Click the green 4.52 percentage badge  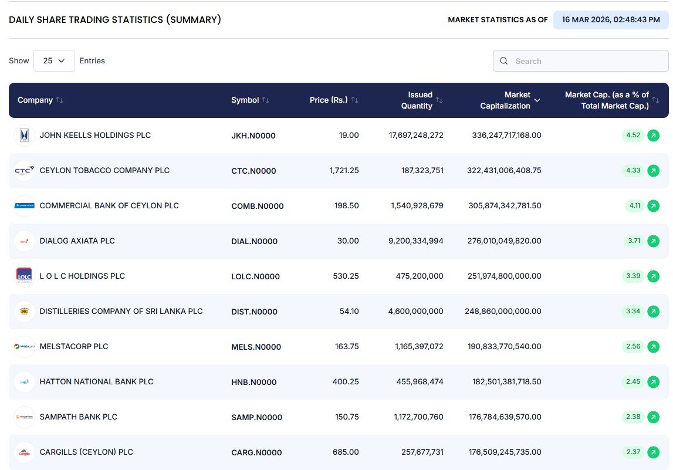click(633, 135)
